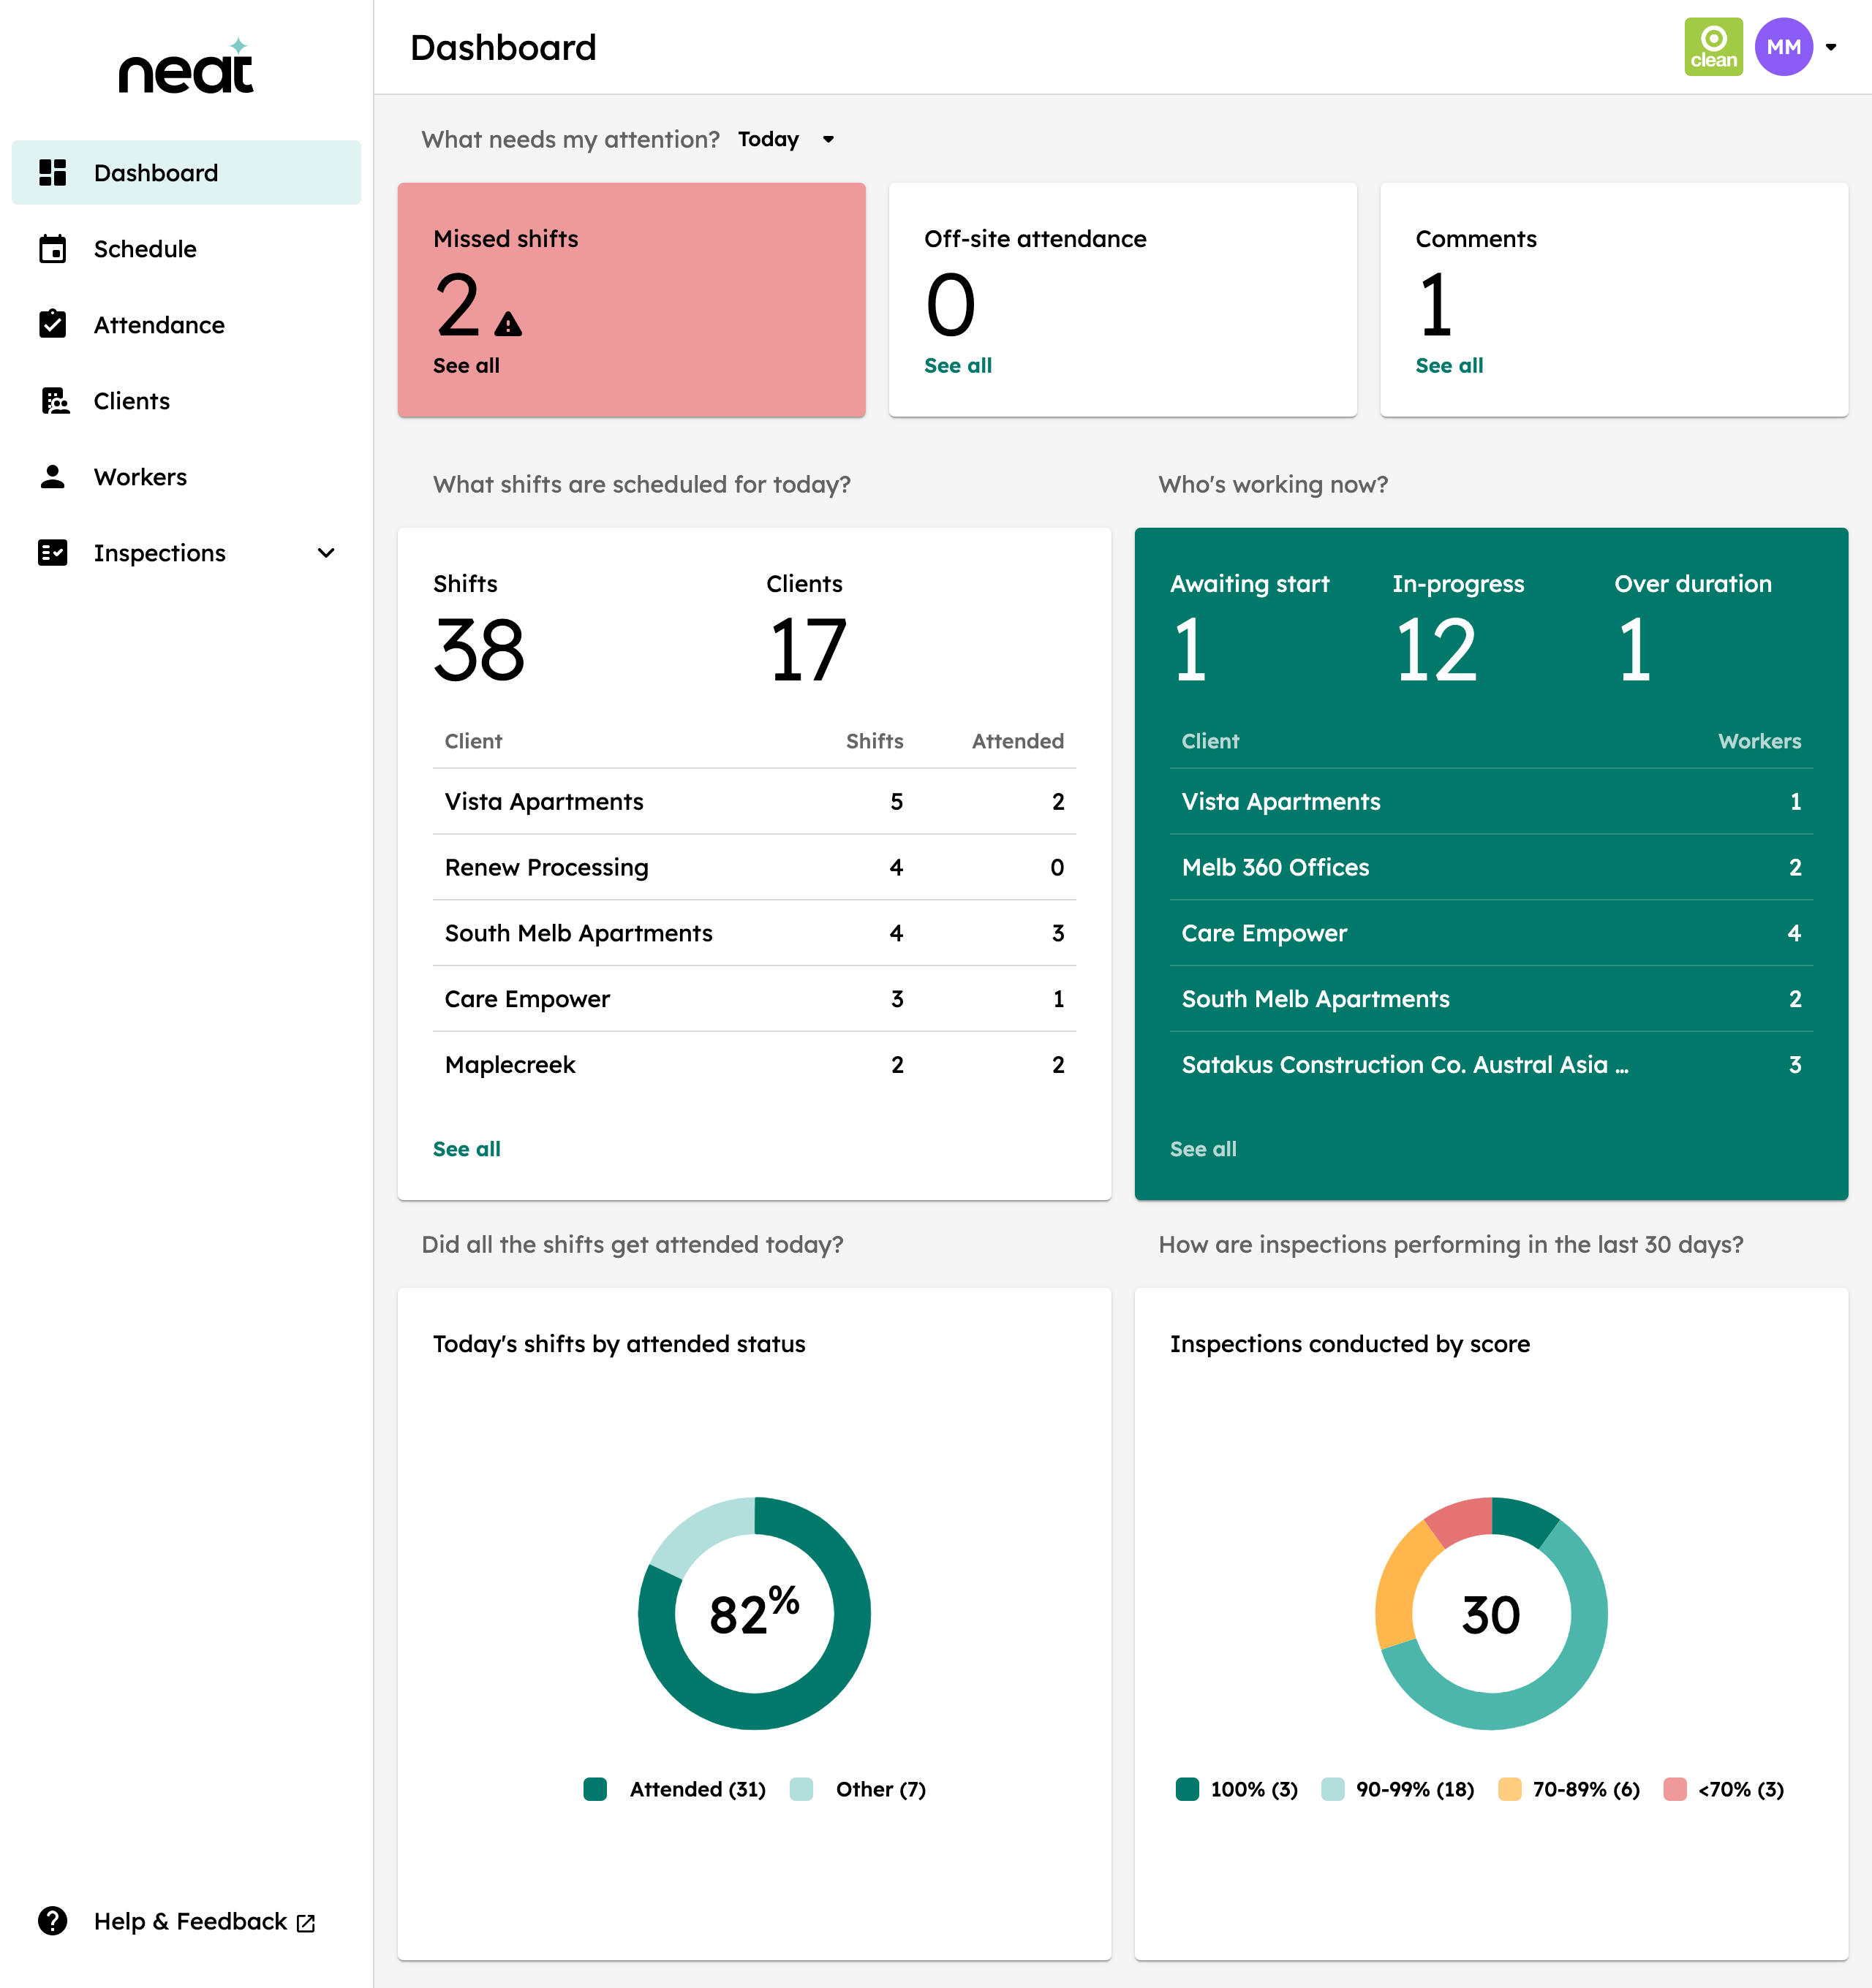
Task: Click the <70% legend color swatch
Action: (1675, 1789)
